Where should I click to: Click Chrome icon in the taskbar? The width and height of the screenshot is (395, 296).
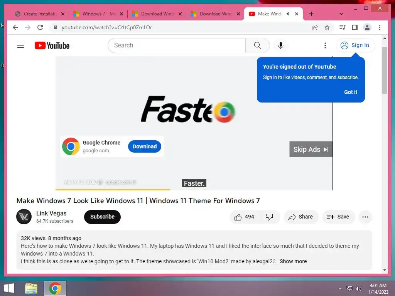(55, 288)
